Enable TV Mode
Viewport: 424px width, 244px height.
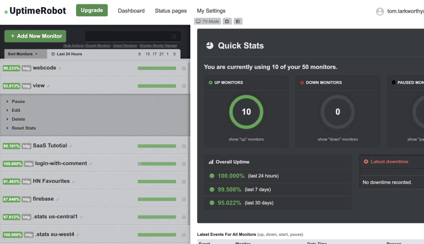[x=207, y=21]
